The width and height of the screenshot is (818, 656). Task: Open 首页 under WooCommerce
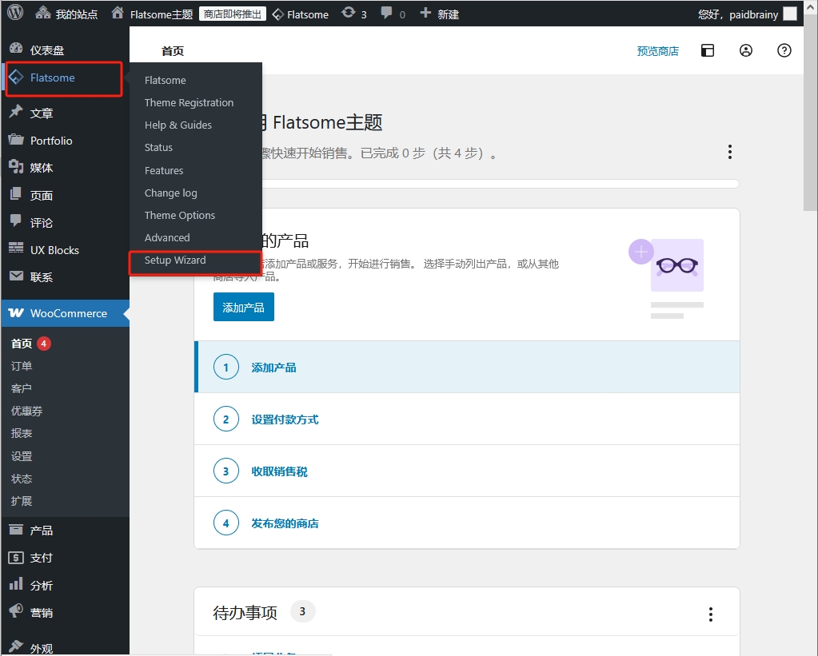[x=22, y=343]
